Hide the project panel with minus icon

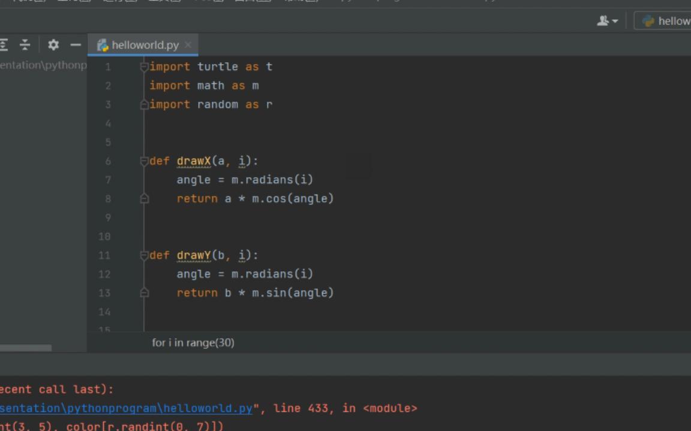[x=76, y=44]
